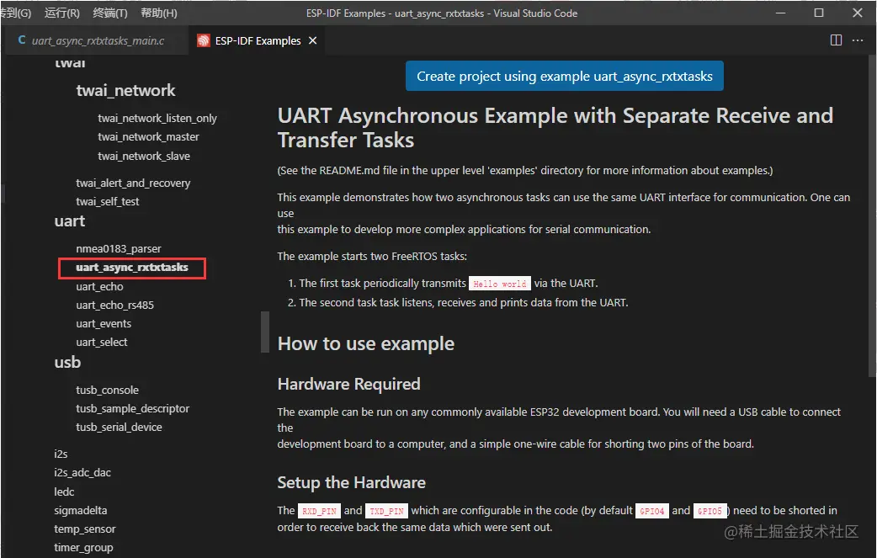
Task: Maximize the Visual Studio Code window
Action: [819, 13]
